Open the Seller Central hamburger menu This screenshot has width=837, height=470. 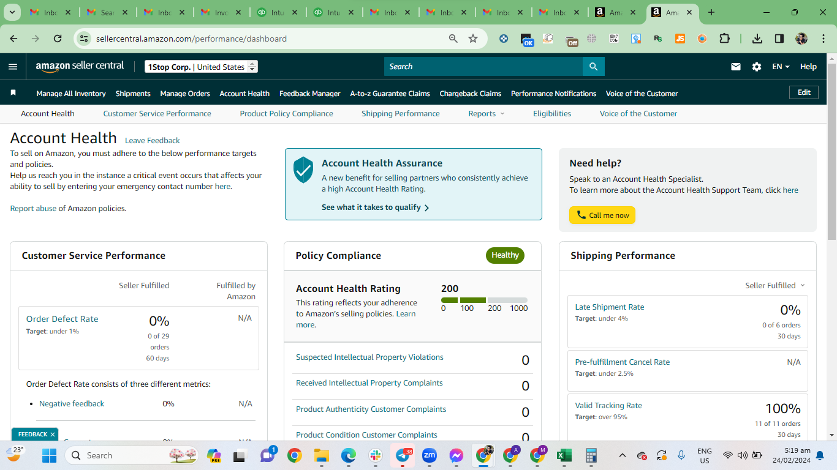coord(13,67)
